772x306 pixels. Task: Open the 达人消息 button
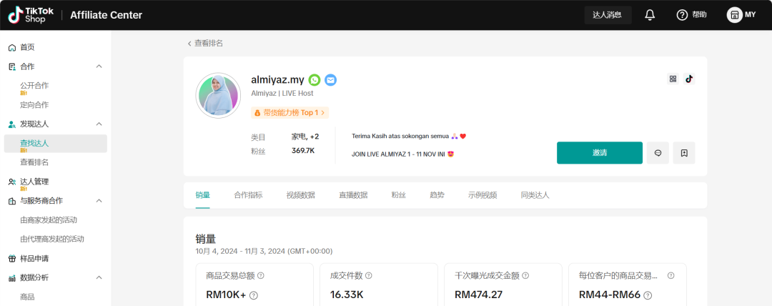point(608,15)
